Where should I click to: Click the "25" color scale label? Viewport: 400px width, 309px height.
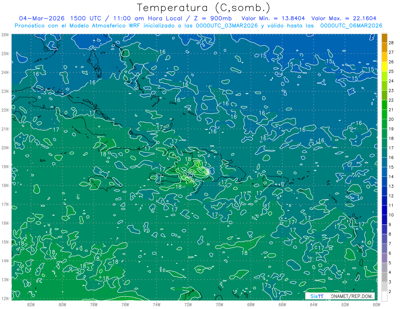391,71
